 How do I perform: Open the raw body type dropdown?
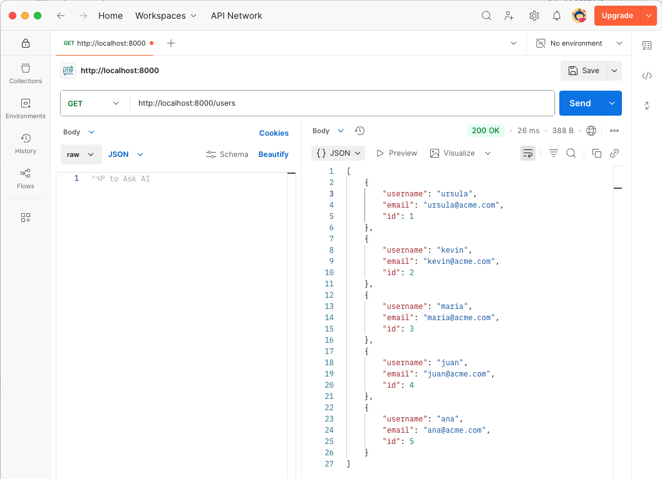click(81, 154)
